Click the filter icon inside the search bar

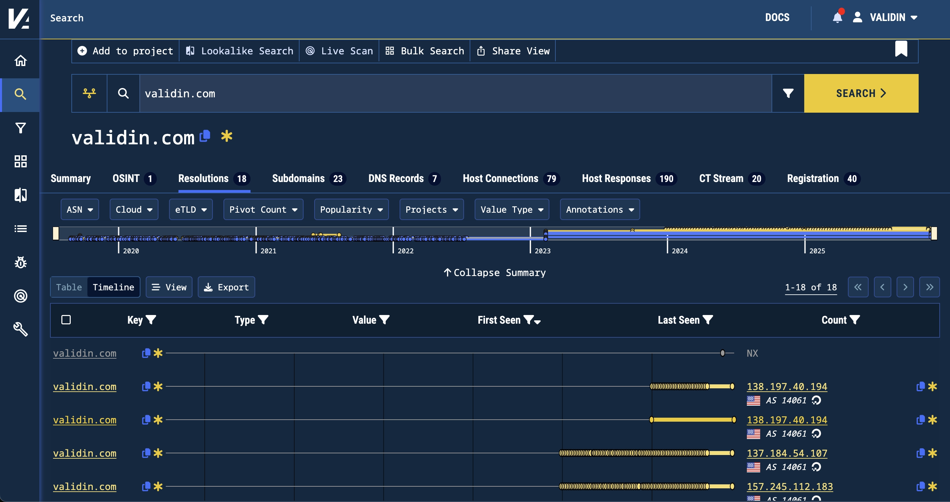pos(788,93)
